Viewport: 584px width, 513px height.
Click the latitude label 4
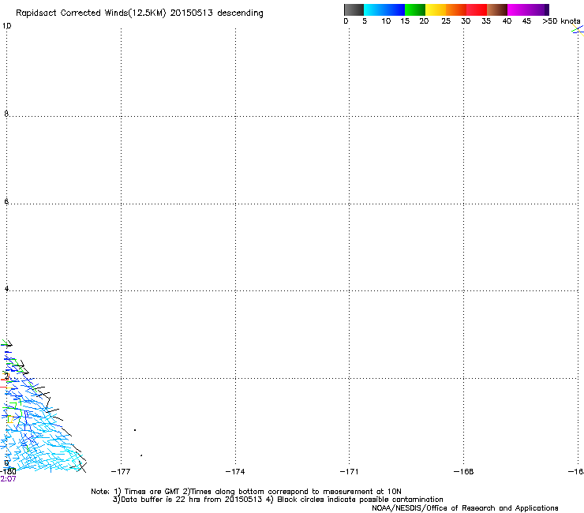pyautogui.click(x=6, y=289)
